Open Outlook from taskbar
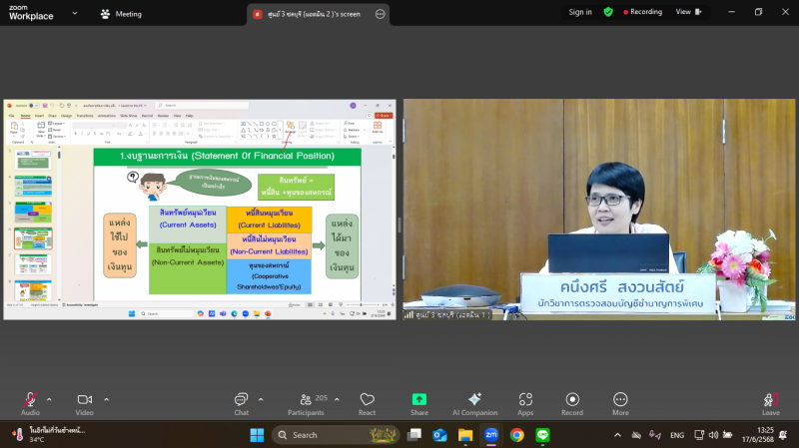 pyautogui.click(x=439, y=435)
